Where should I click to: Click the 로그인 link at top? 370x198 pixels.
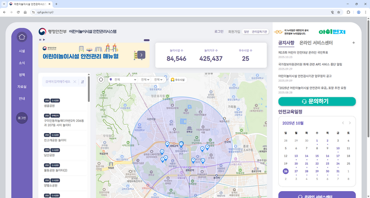(x=219, y=31)
